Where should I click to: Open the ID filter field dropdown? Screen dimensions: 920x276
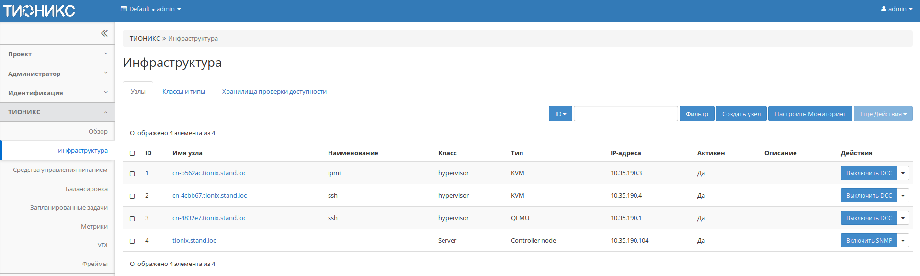(x=560, y=114)
